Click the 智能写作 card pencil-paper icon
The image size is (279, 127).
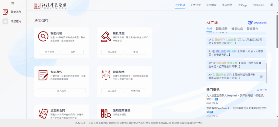pos(43,75)
